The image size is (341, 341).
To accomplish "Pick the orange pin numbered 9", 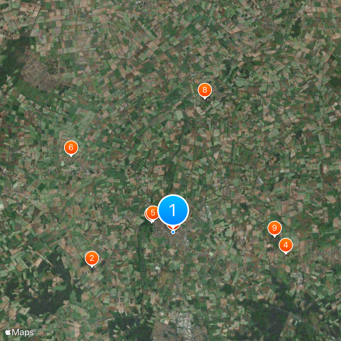I will [x=275, y=228].
